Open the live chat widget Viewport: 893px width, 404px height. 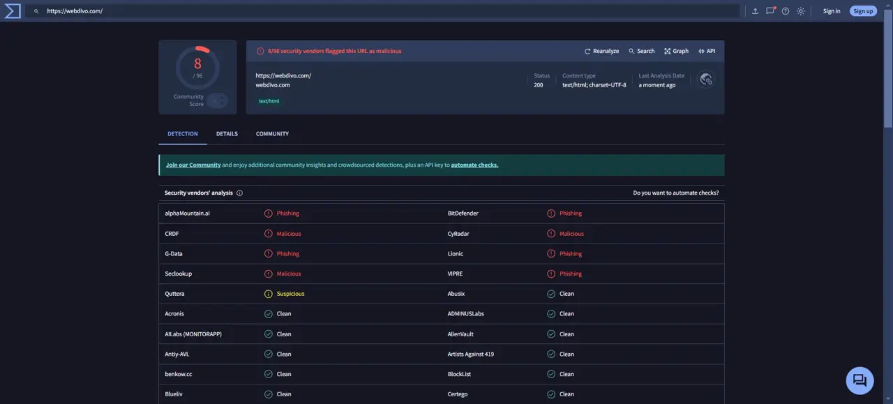[x=859, y=380]
